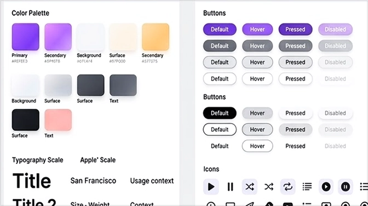Pick the charcoal Surface swatch
This screenshot has height=206, width=368.
[x=90, y=85]
